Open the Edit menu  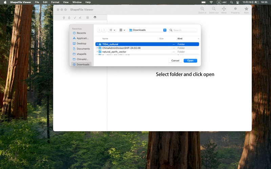[45, 2]
